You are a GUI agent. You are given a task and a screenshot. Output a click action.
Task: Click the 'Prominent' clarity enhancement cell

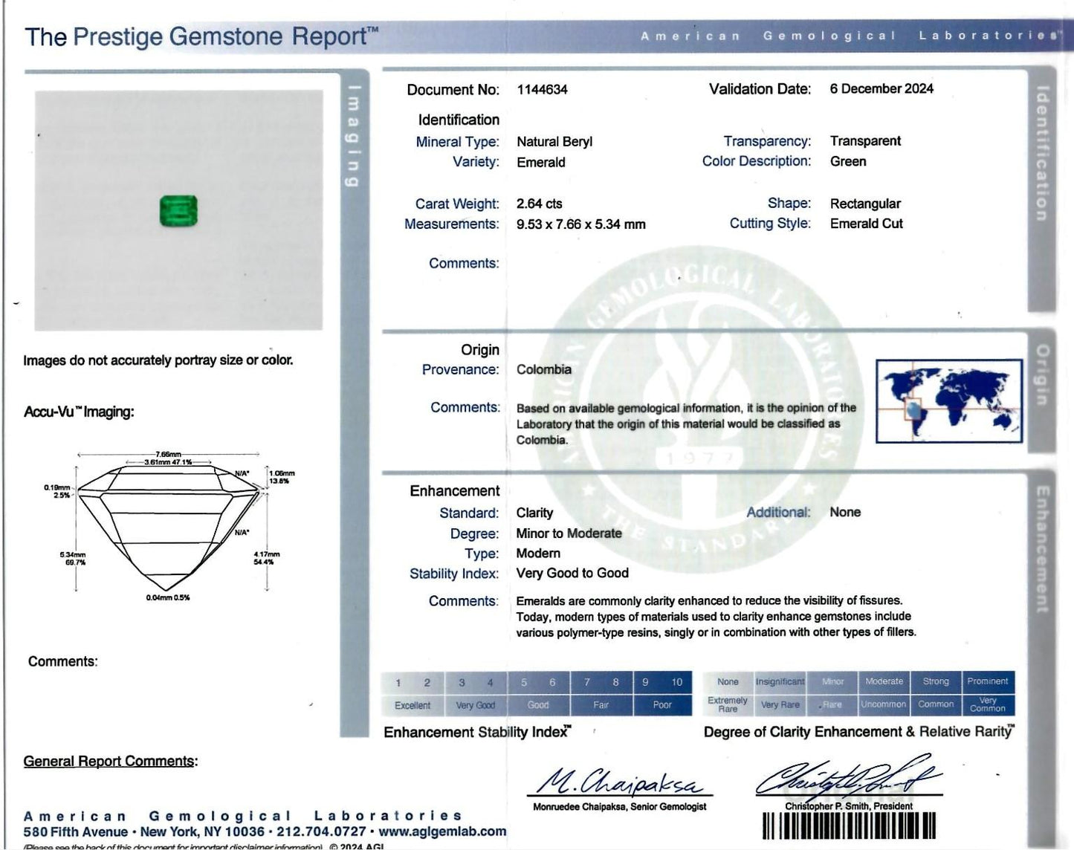(987, 681)
